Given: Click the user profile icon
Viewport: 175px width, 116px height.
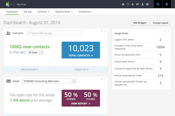Looking at the screenshot, I should pyautogui.click(x=142, y=4).
